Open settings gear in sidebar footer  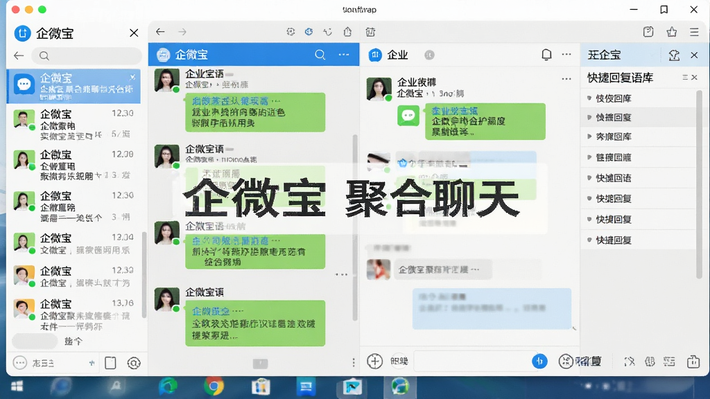[134, 363]
